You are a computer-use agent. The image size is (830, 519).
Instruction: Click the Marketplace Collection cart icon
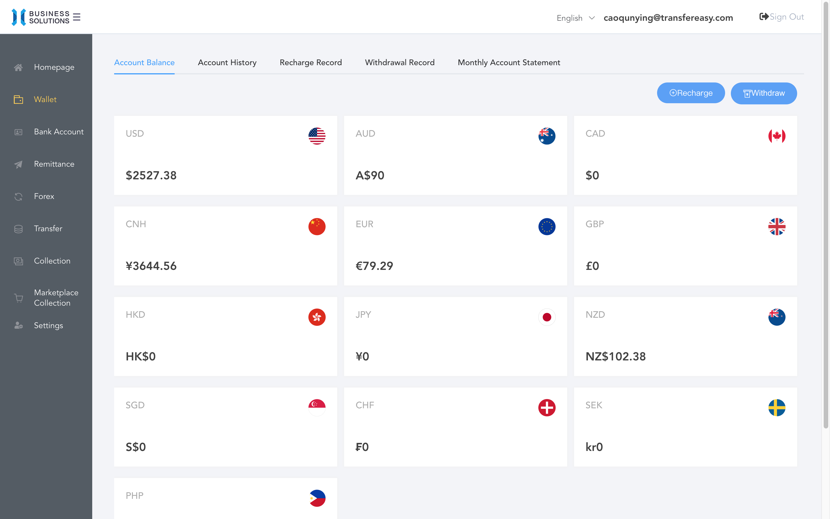18,298
